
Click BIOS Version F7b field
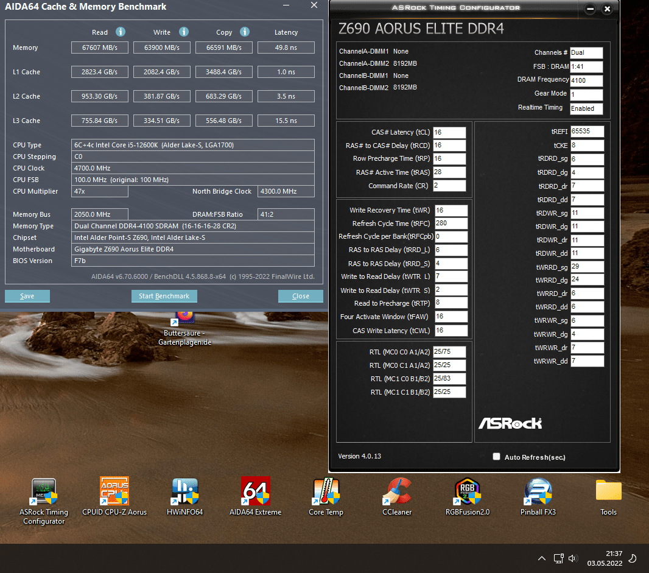click(193, 261)
